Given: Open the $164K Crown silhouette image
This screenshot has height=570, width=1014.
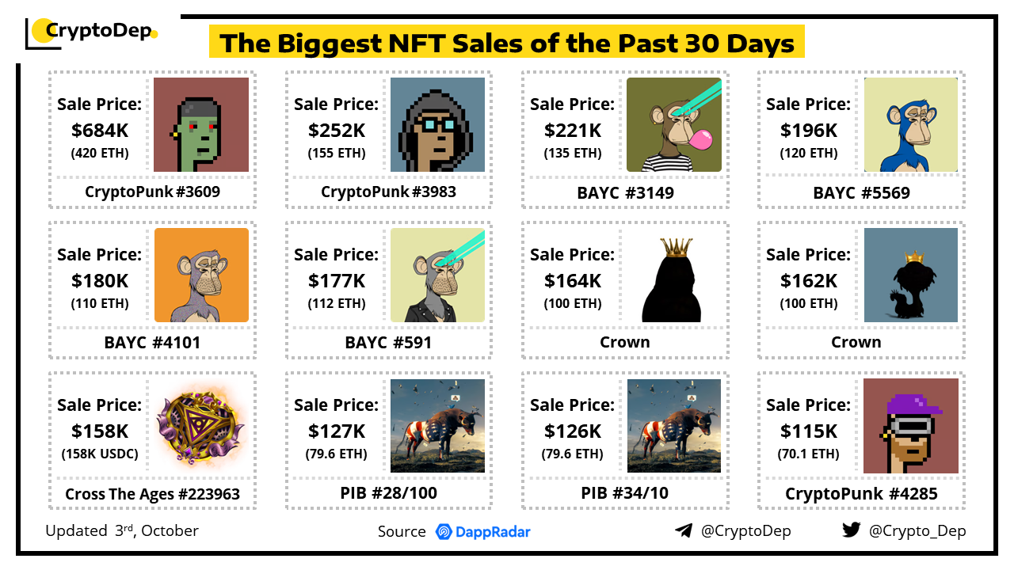Looking at the screenshot, I should click(x=673, y=275).
